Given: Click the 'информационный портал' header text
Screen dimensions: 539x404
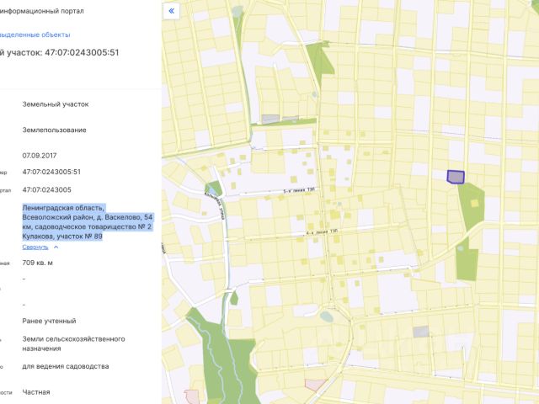Looking at the screenshot, I should [x=42, y=11].
